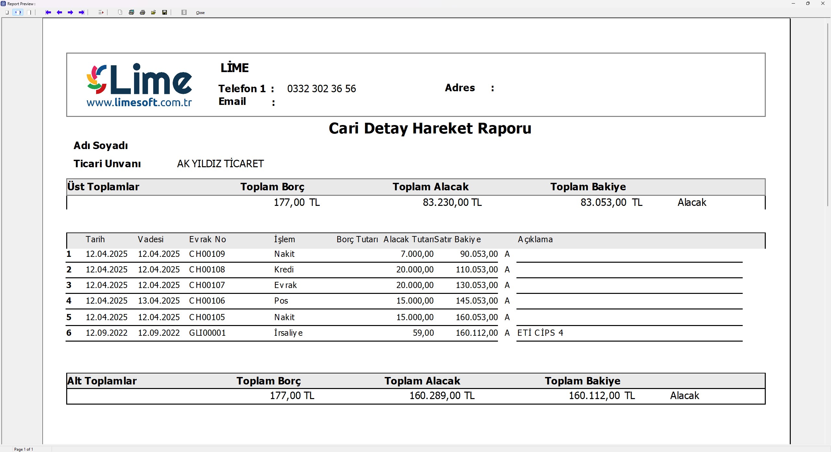
Task: Click the Report Preview app icon
Action: point(3,4)
